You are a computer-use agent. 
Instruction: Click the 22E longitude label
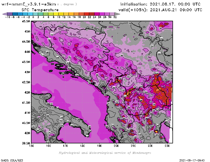[x=150, y=146]
